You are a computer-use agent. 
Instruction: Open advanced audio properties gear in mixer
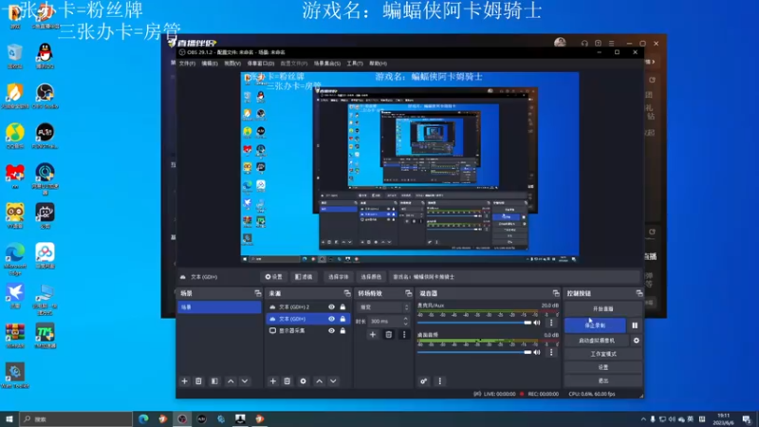[423, 381]
